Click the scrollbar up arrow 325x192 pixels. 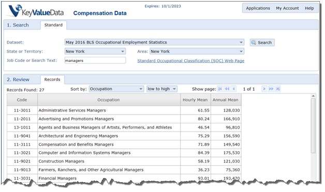313,96
